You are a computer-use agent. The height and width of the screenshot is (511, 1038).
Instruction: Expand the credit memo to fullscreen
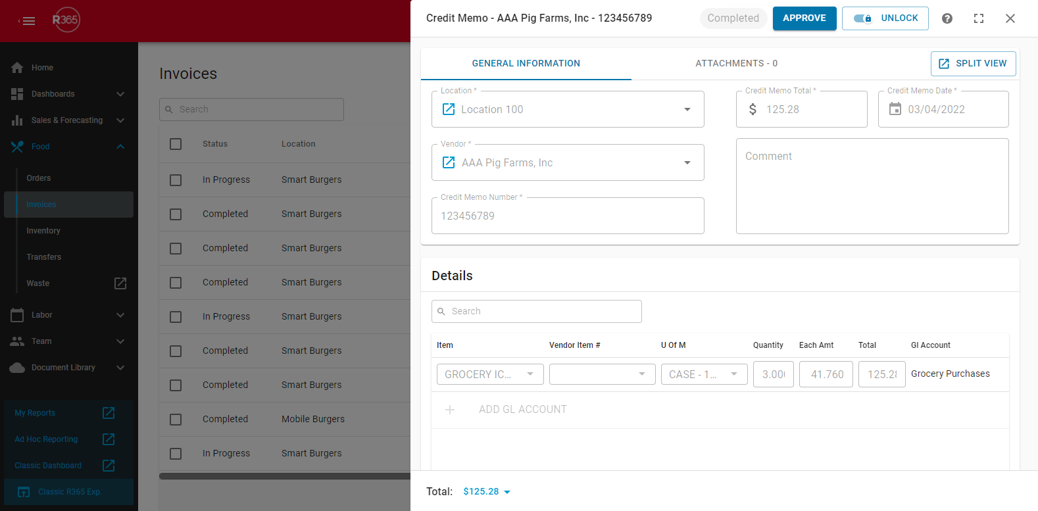tap(979, 18)
